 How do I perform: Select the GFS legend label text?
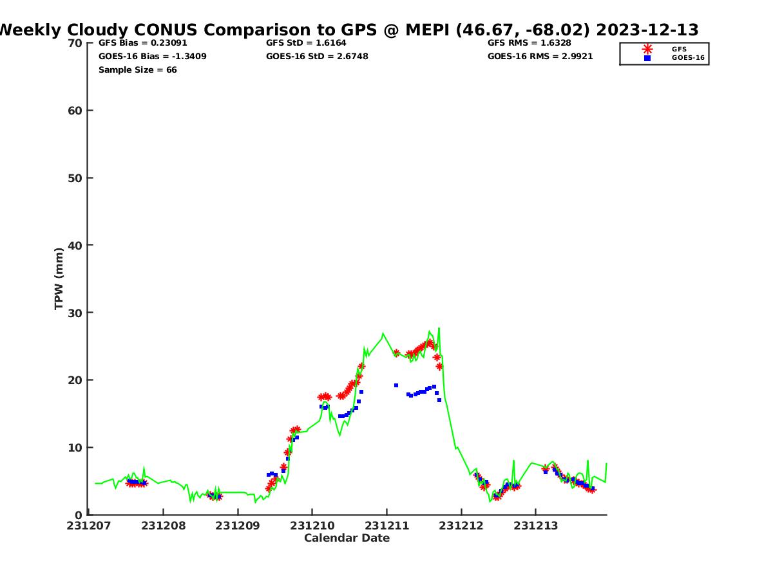point(679,49)
